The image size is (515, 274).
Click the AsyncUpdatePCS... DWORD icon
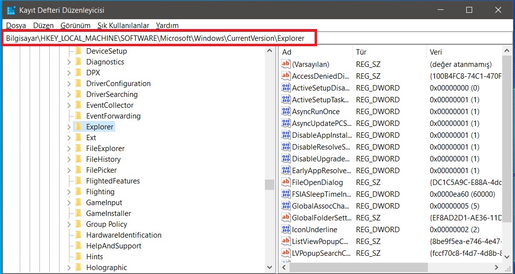[x=286, y=123]
